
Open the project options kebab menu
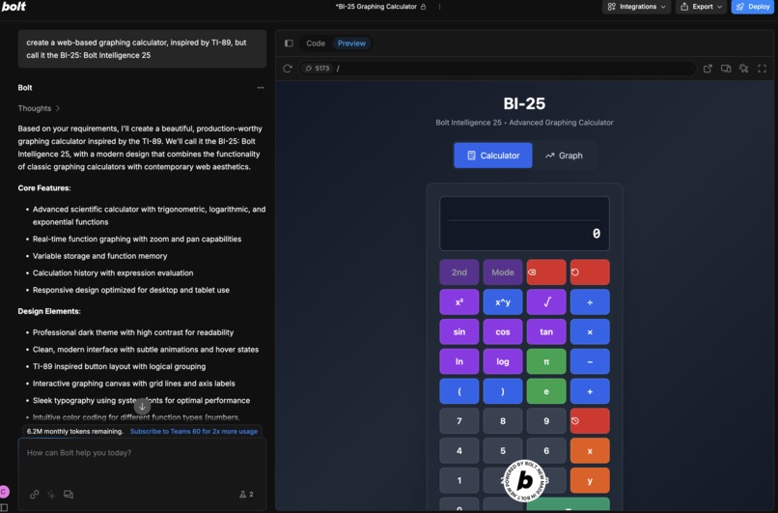(439, 7)
